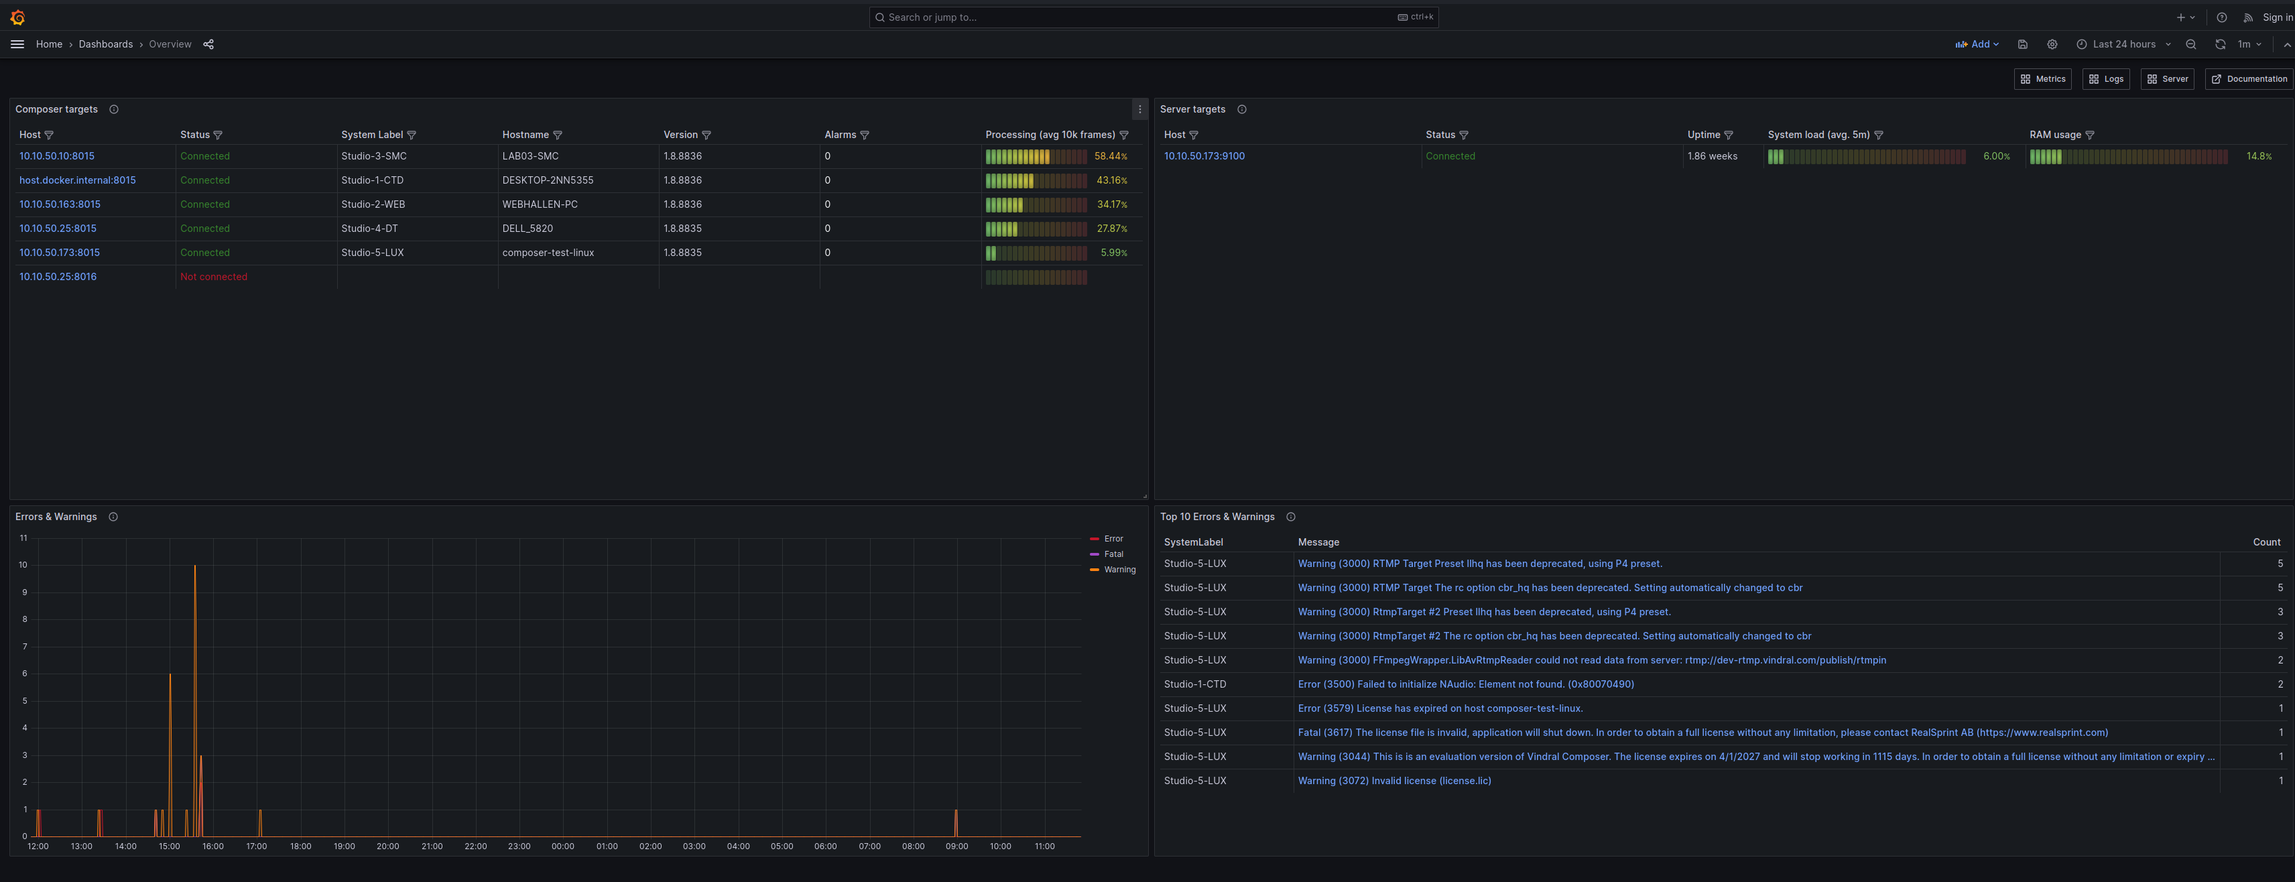The height and width of the screenshot is (882, 2295).
Task: Click the Search or jump to field
Action: pos(1153,17)
